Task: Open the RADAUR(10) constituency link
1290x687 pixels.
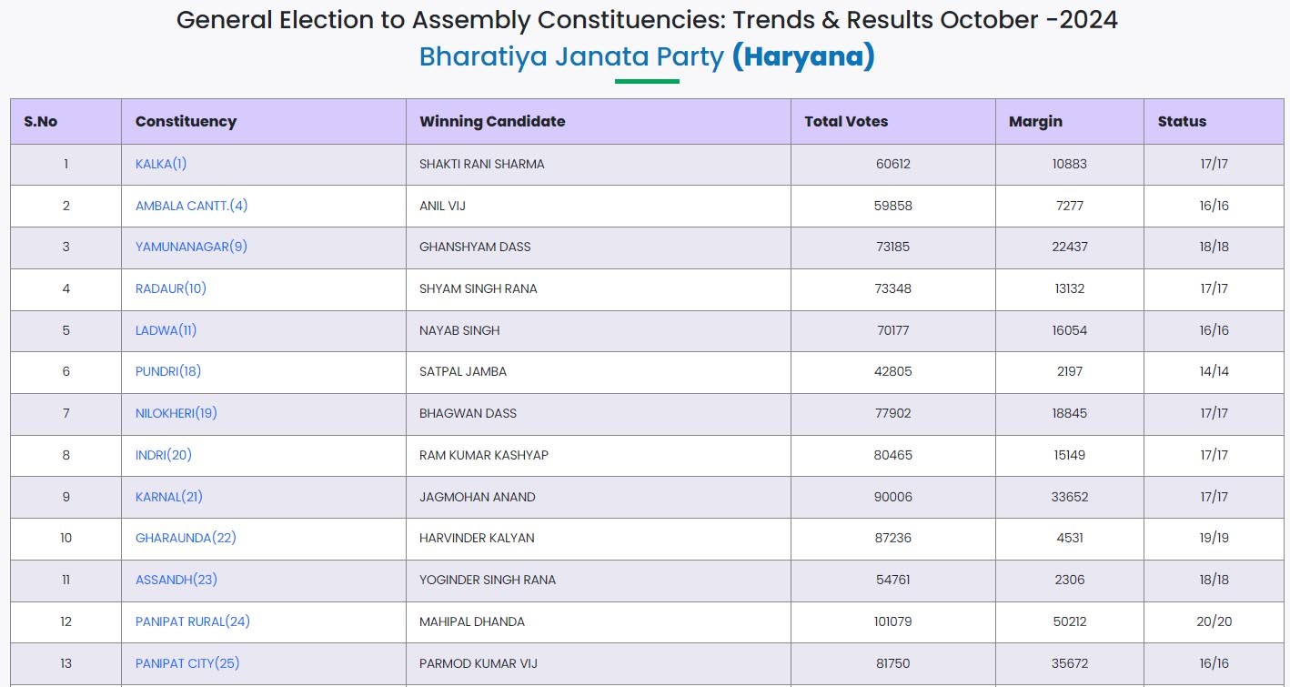Action: pos(171,288)
